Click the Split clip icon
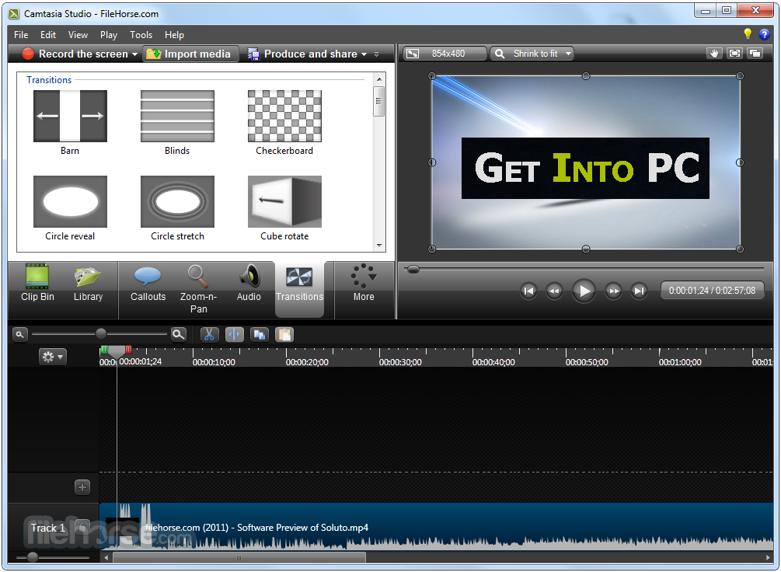 [x=235, y=334]
